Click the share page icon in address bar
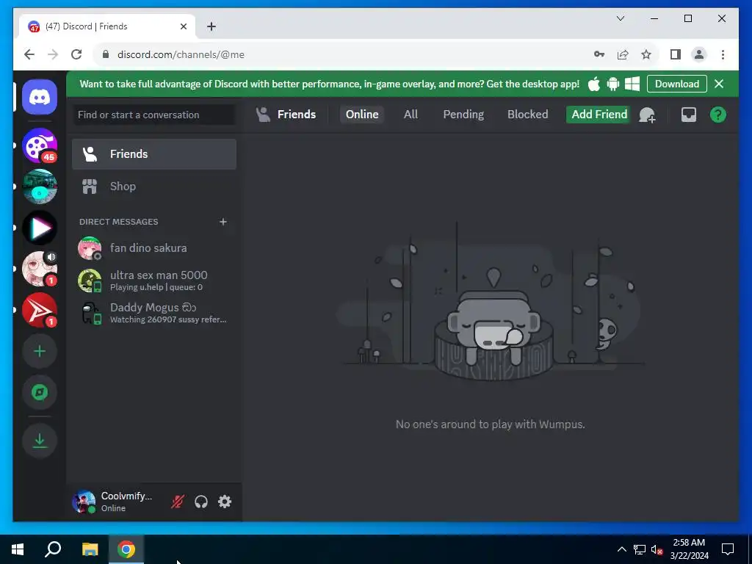Viewport: 752px width, 564px height. (x=623, y=54)
